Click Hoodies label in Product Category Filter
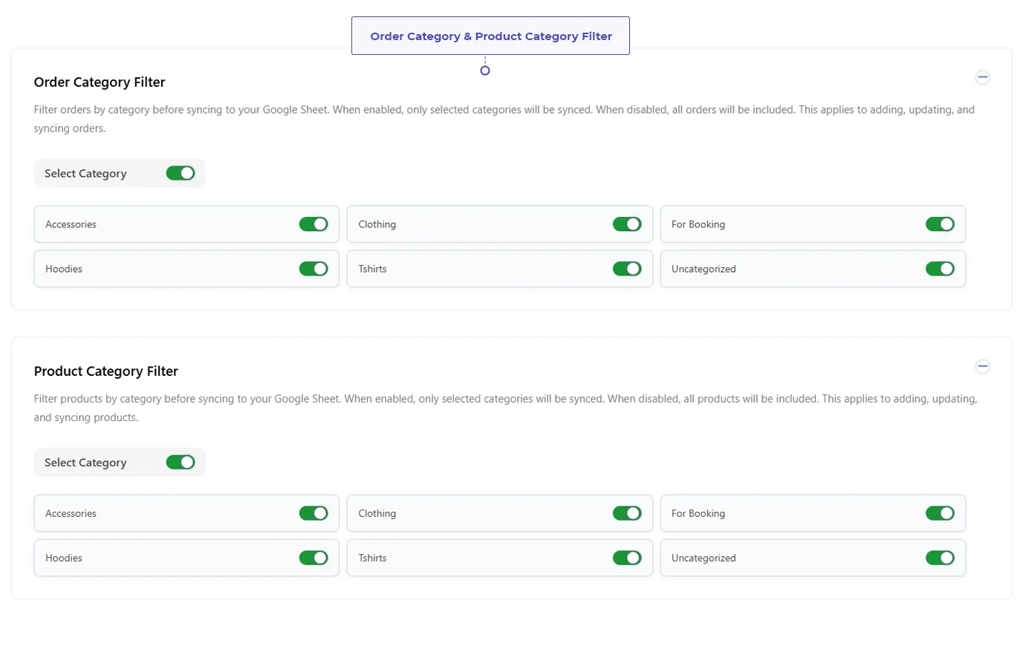 pyautogui.click(x=64, y=558)
